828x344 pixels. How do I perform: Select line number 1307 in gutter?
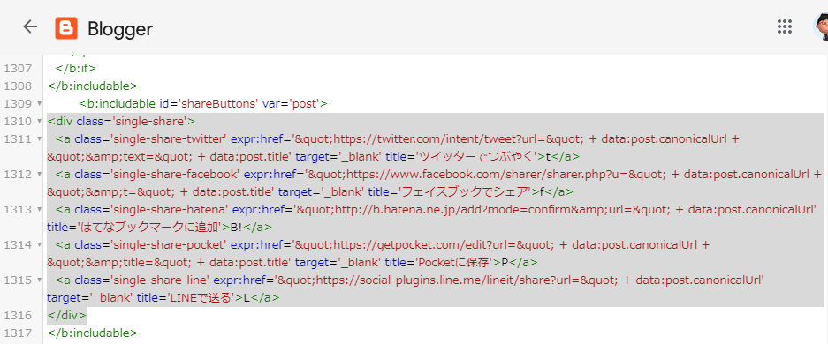coord(18,69)
